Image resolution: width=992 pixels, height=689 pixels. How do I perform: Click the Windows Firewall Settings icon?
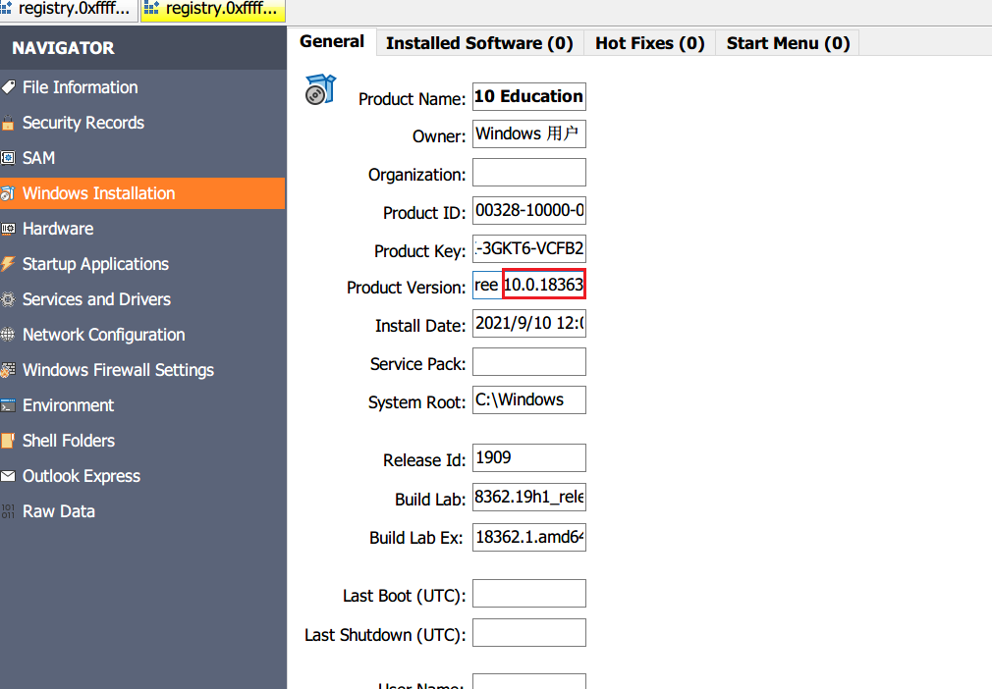8,370
